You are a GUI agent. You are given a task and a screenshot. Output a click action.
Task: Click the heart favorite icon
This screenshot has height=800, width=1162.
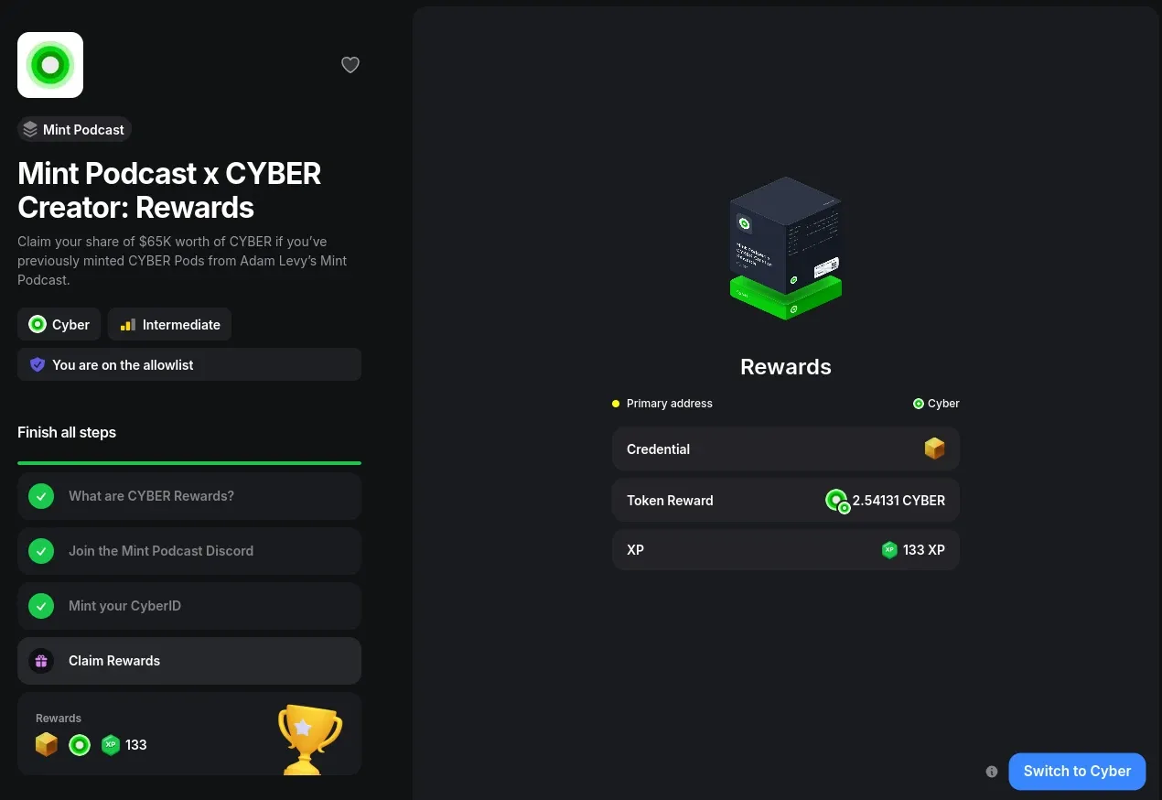[x=350, y=65]
